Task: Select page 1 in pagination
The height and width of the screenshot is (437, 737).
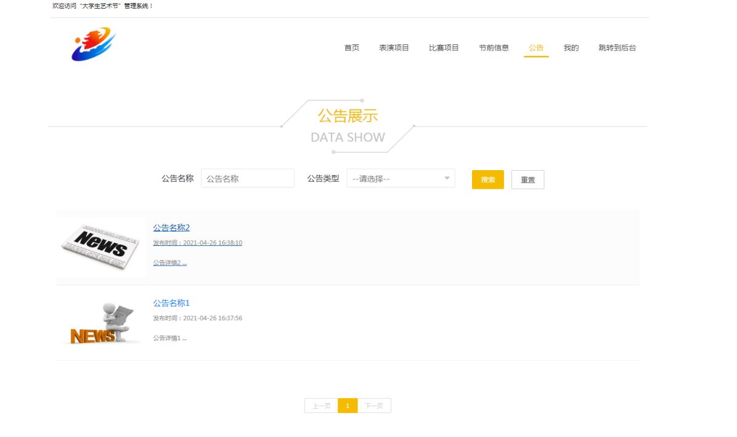Action: pyautogui.click(x=348, y=406)
